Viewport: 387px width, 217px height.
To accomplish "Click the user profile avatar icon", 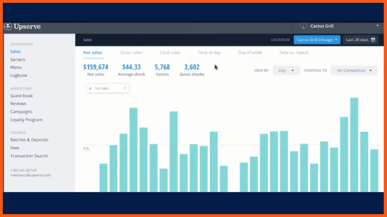I will click(x=303, y=26).
